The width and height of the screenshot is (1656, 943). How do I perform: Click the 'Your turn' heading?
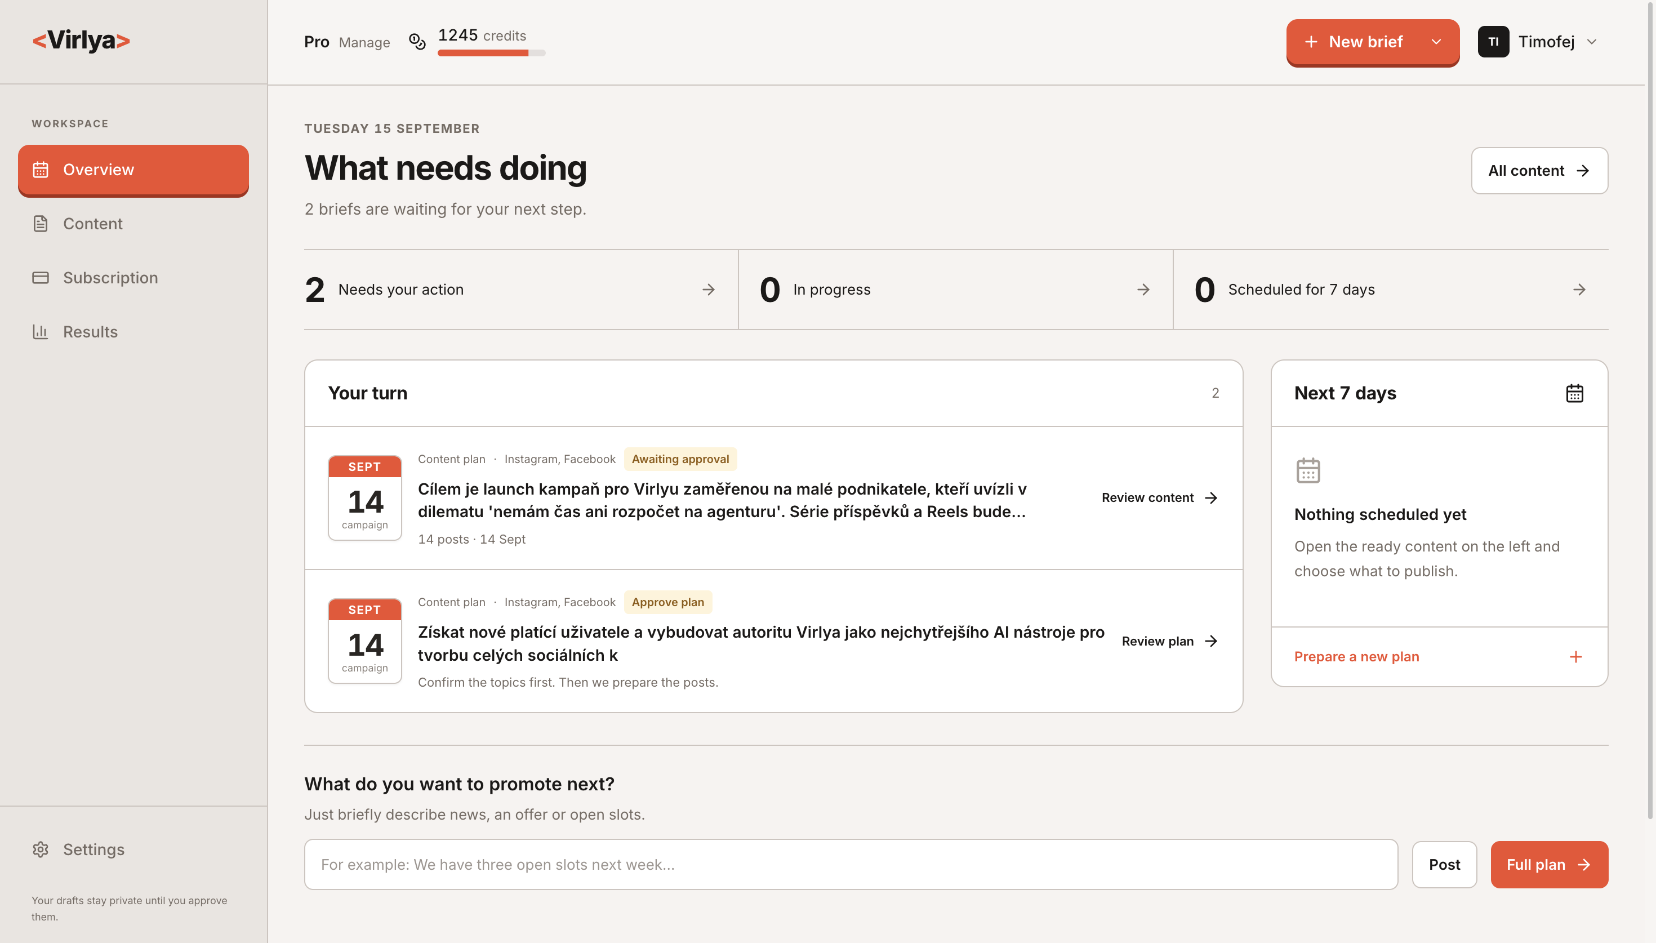tap(368, 393)
